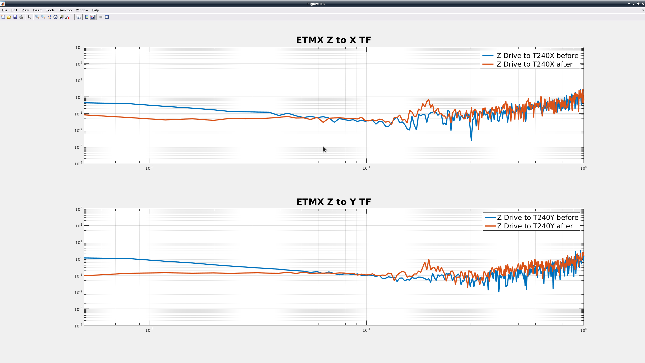Screen dimensions: 645x363
Task: Click the title bar up-arrow button
Action: point(629,4)
